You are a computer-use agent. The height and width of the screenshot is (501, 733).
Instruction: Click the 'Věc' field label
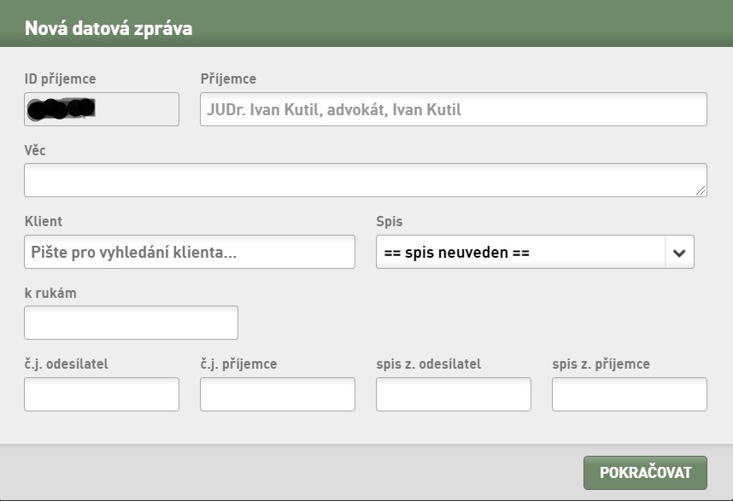(35, 150)
